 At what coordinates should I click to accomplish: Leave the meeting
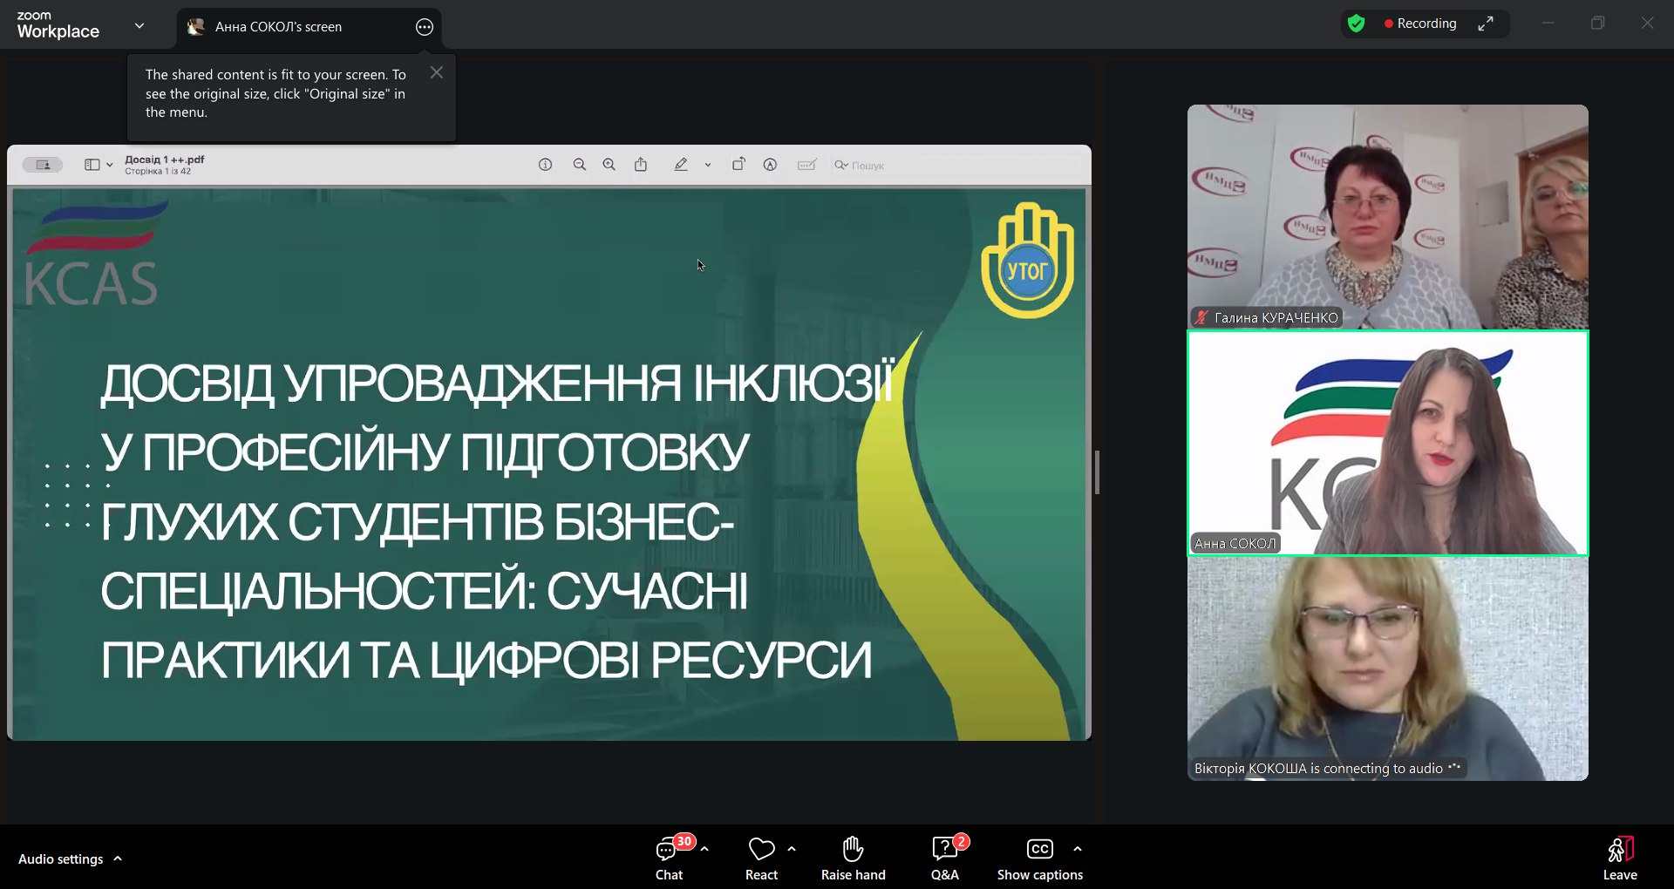pyautogui.click(x=1619, y=858)
